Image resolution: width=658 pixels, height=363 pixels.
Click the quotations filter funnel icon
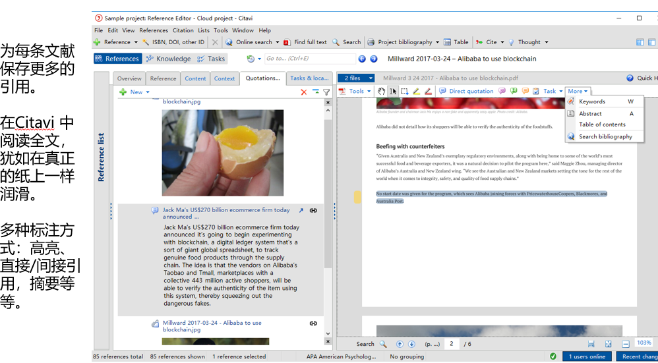(x=326, y=92)
